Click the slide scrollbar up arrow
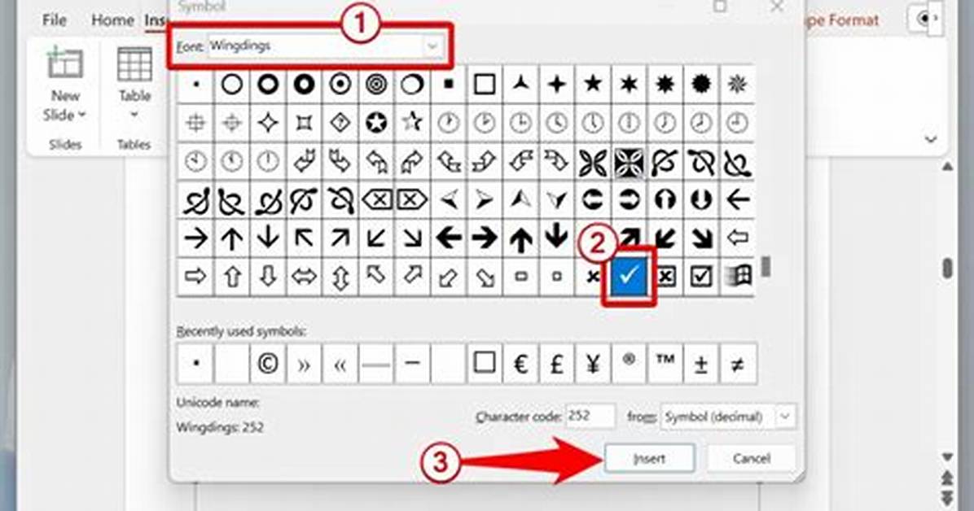 coord(946,167)
